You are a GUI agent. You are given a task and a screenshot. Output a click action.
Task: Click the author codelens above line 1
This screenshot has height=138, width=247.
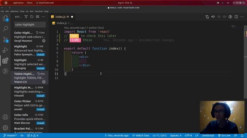[x=84, y=28]
